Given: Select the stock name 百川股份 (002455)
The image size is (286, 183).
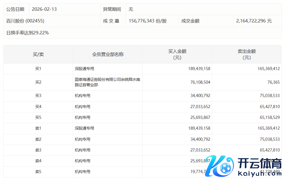Looking at the screenshot, I should click(x=25, y=21).
